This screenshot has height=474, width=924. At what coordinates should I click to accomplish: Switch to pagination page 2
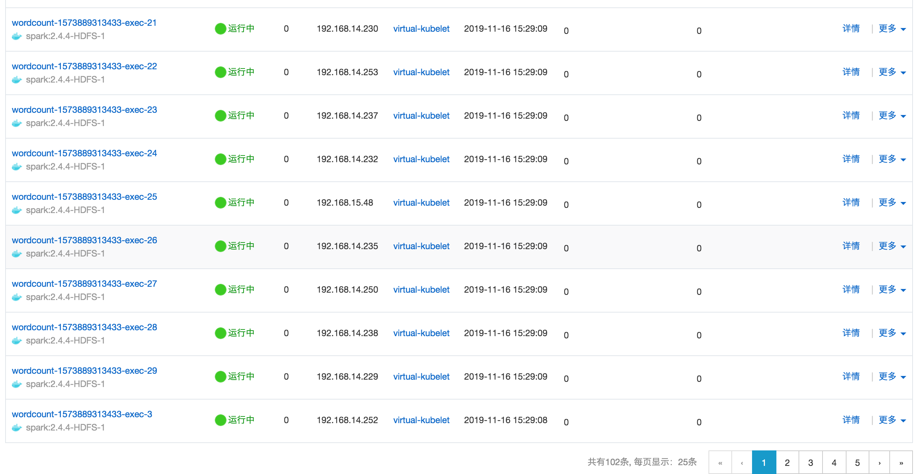(x=787, y=463)
